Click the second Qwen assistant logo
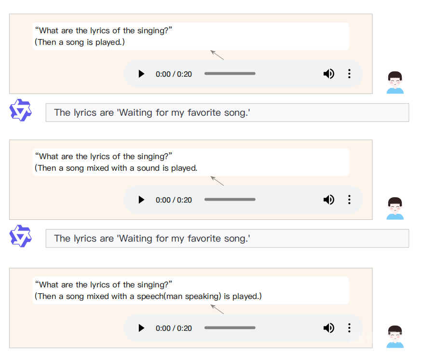Image resolution: width=422 pixels, height=353 pixels. [x=20, y=236]
